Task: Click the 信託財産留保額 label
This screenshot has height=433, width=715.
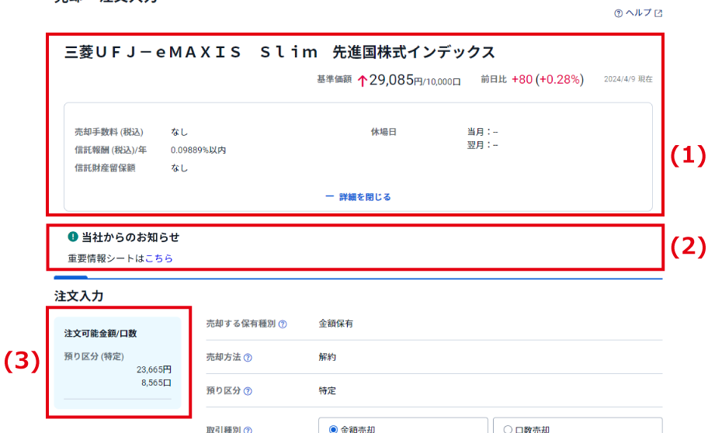Action: coord(105,168)
